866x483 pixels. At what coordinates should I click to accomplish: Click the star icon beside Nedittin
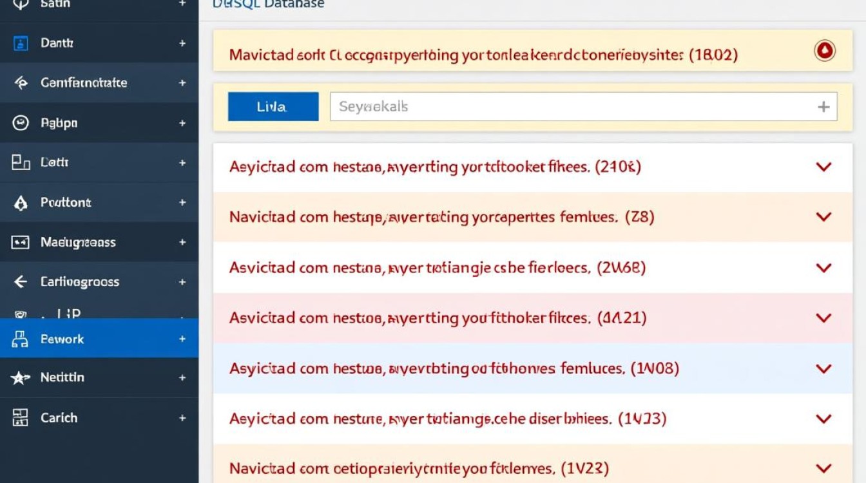click(21, 378)
